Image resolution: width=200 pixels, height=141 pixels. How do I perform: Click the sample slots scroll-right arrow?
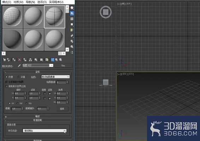coord(64,53)
